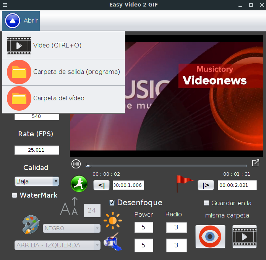Click the Abrir eject icon button
Image resolution: width=266 pixels, height=260 pixels.
pos(13,21)
